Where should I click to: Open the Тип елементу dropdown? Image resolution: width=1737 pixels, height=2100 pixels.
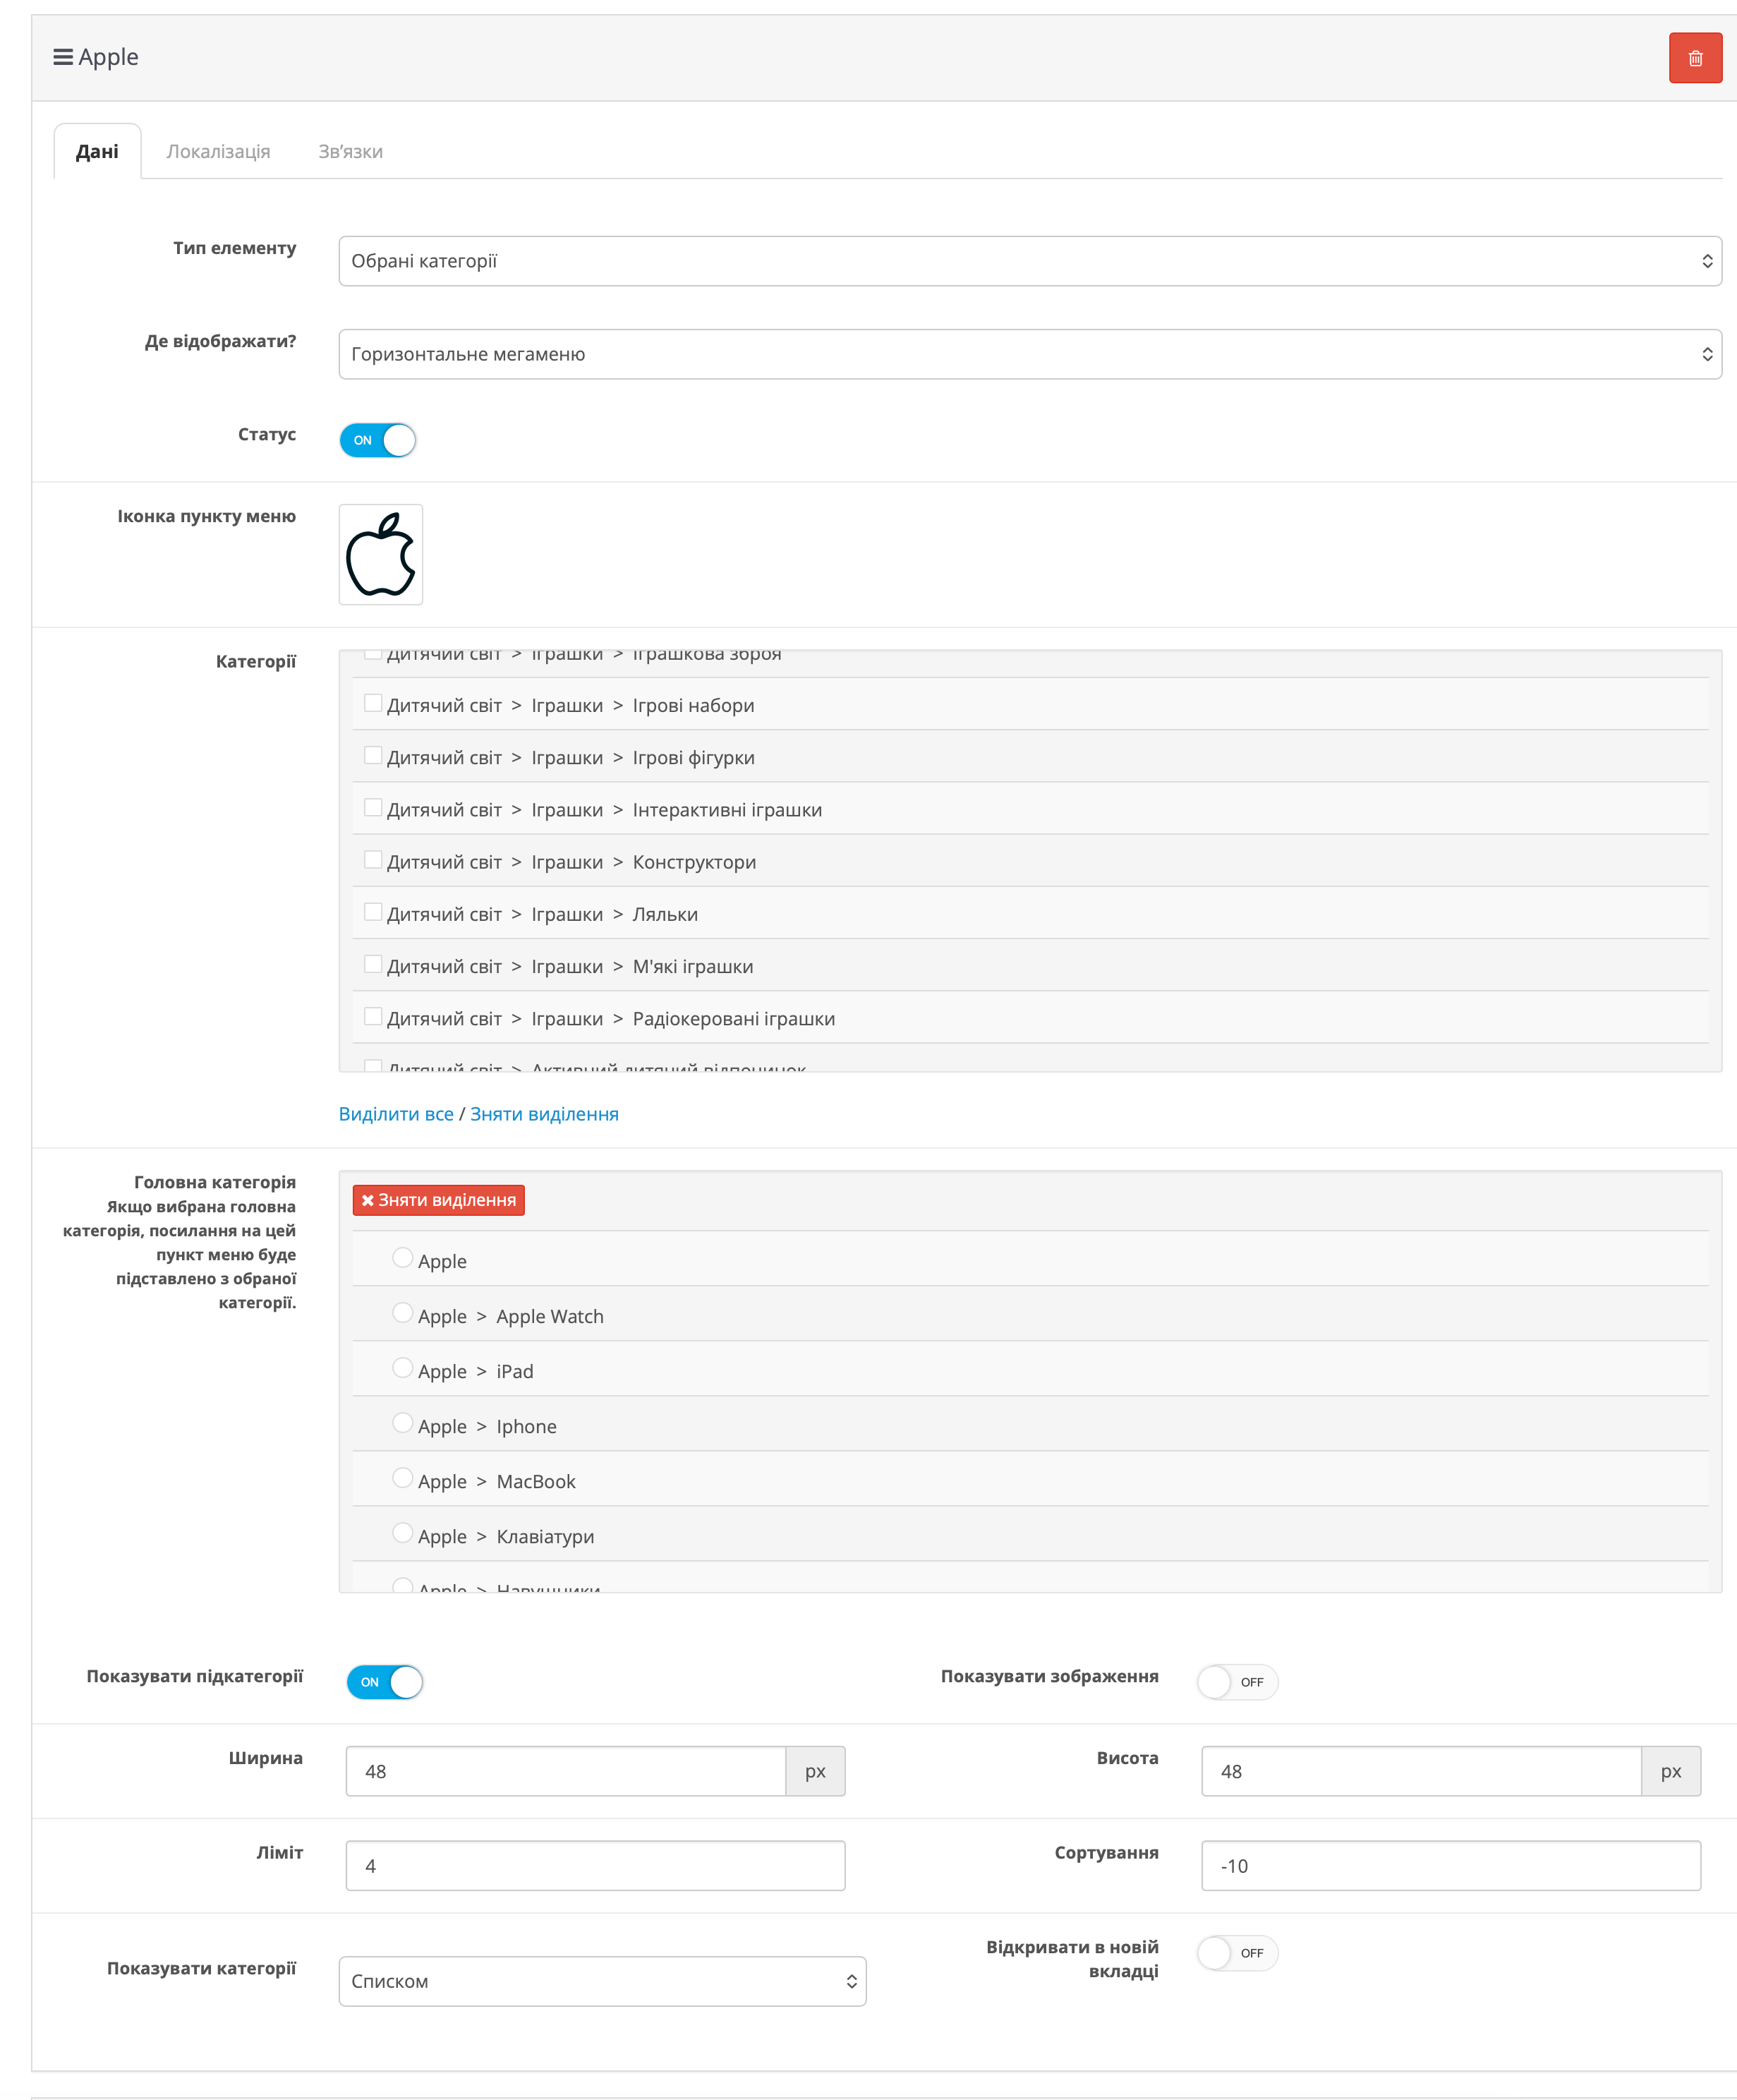(x=1029, y=261)
